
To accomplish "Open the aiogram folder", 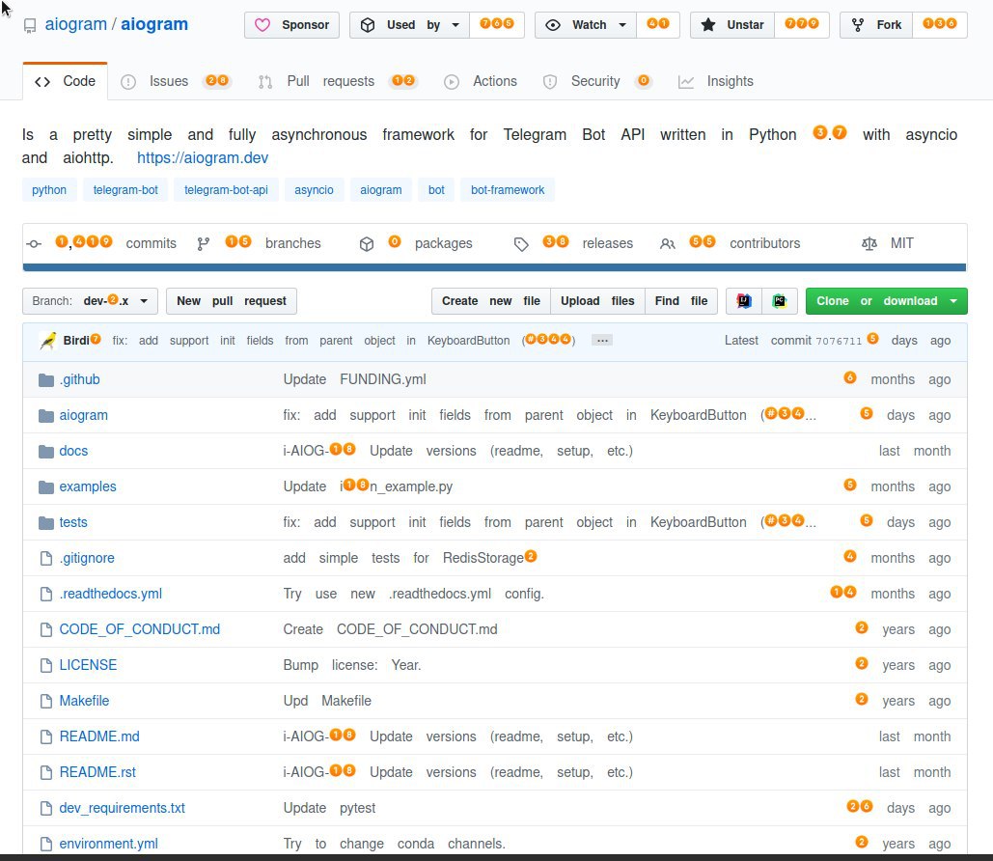I will tap(84, 415).
